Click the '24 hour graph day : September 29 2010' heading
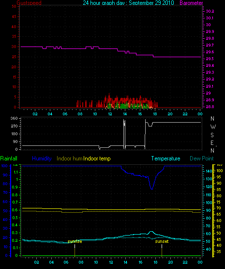The height and width of the screenshot is (269, 225). coord(128,3)
